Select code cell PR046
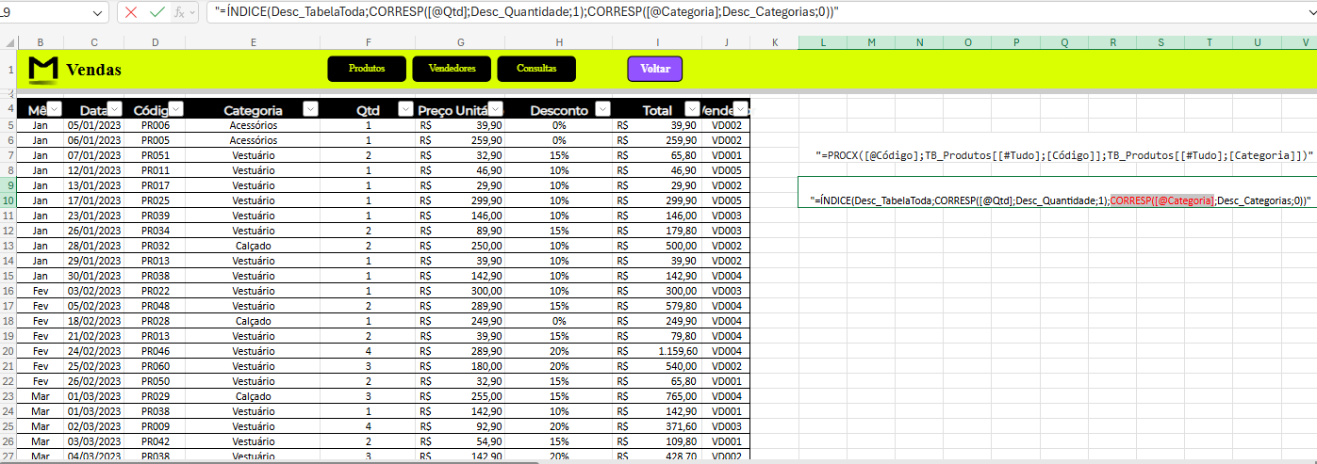1317x464 pixels. (155, 351)
